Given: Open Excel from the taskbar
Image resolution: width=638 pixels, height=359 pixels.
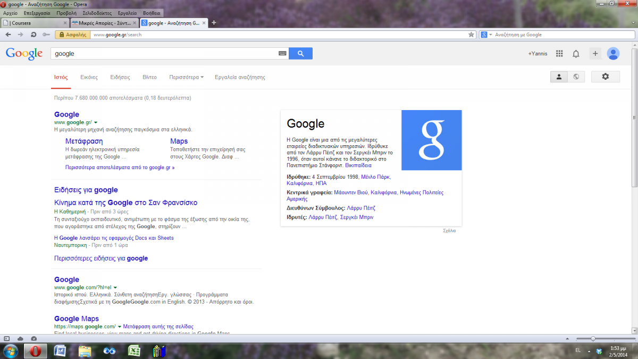Looking at the screenshot, I should coord(133,351).
